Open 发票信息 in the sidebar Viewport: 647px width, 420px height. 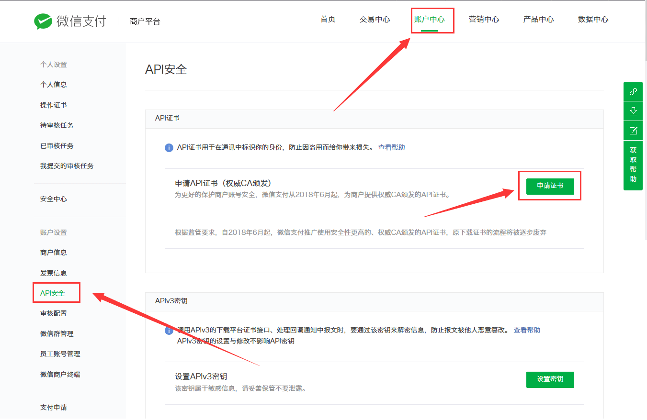[54, 273]
